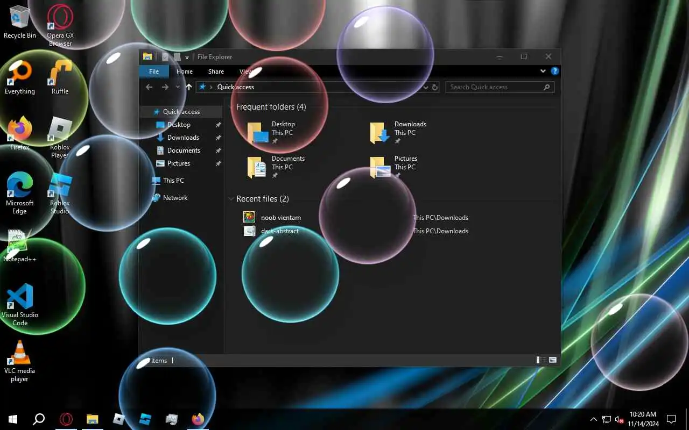Select the Ruffle desktop shortcut
The width and height of the screenshot is (689, 430).
click(x=60, y=78)
